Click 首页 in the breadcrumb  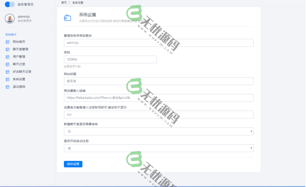[63, 2]
